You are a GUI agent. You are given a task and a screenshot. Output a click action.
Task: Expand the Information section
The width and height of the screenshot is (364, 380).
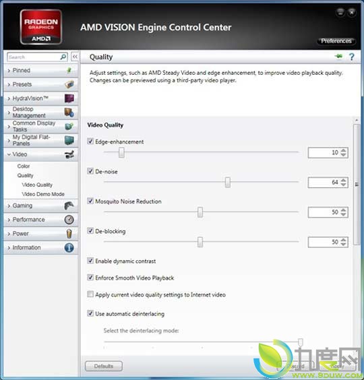point(9,248)
